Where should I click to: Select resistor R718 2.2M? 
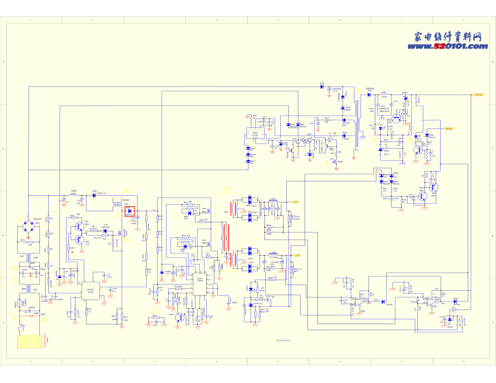[x=29, y=242]
